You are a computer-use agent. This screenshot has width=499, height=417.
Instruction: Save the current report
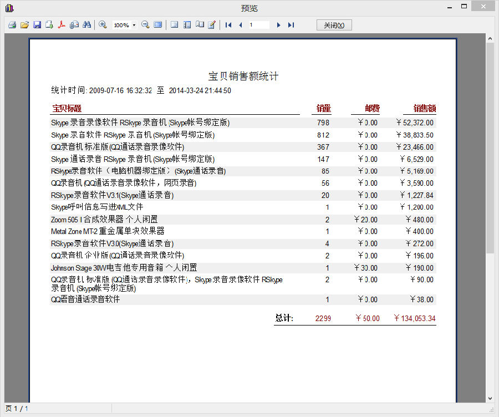coord(37,24)
